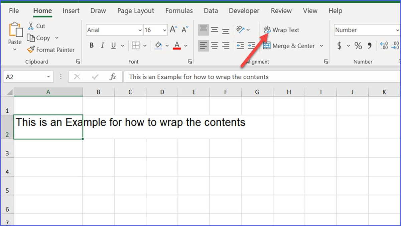Activate the Format Painter

(51, 50)
